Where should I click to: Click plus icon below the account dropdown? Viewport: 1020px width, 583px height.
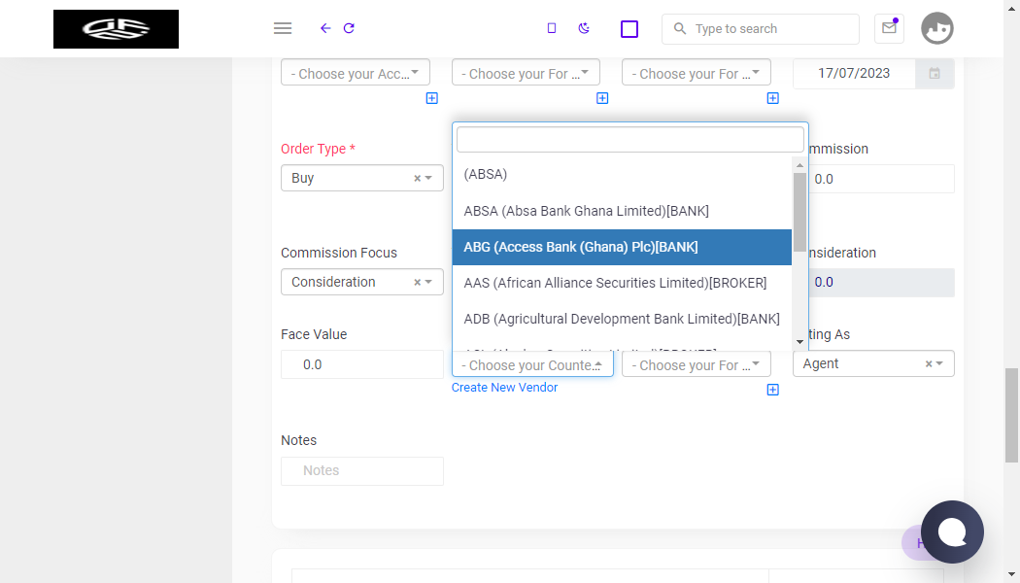coord(432,98)
